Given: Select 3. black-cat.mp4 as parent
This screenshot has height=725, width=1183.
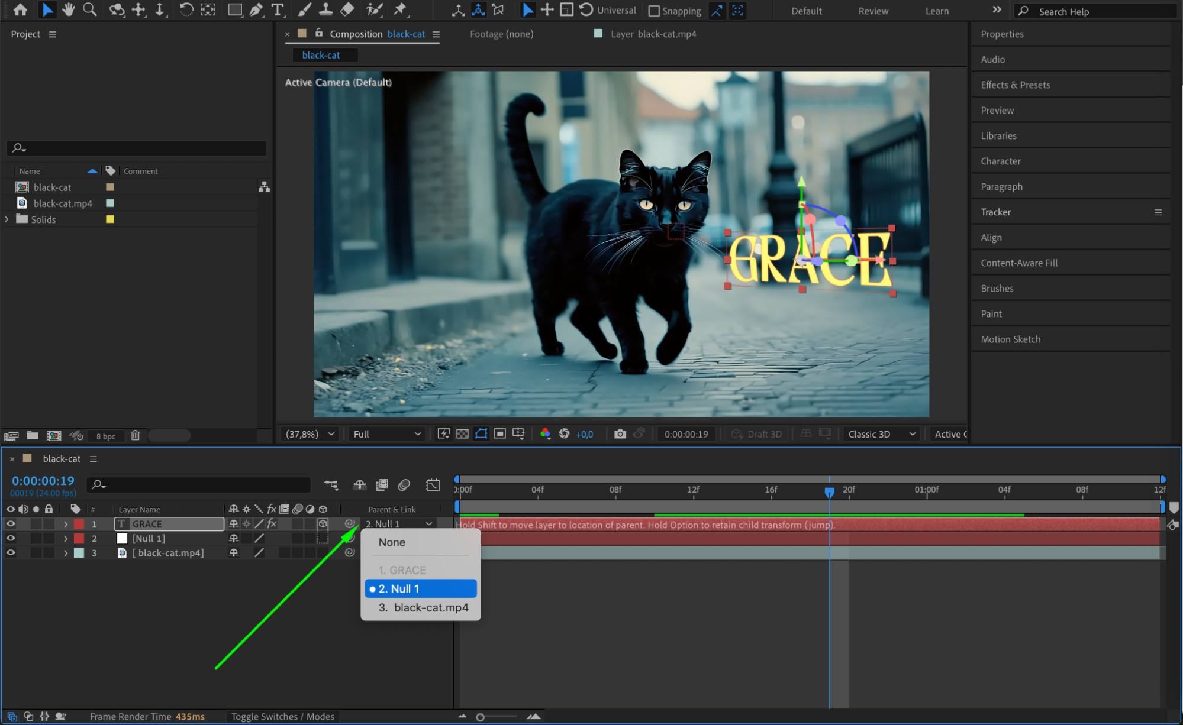Looking at the screenshot, I should [x=424, y=608].
